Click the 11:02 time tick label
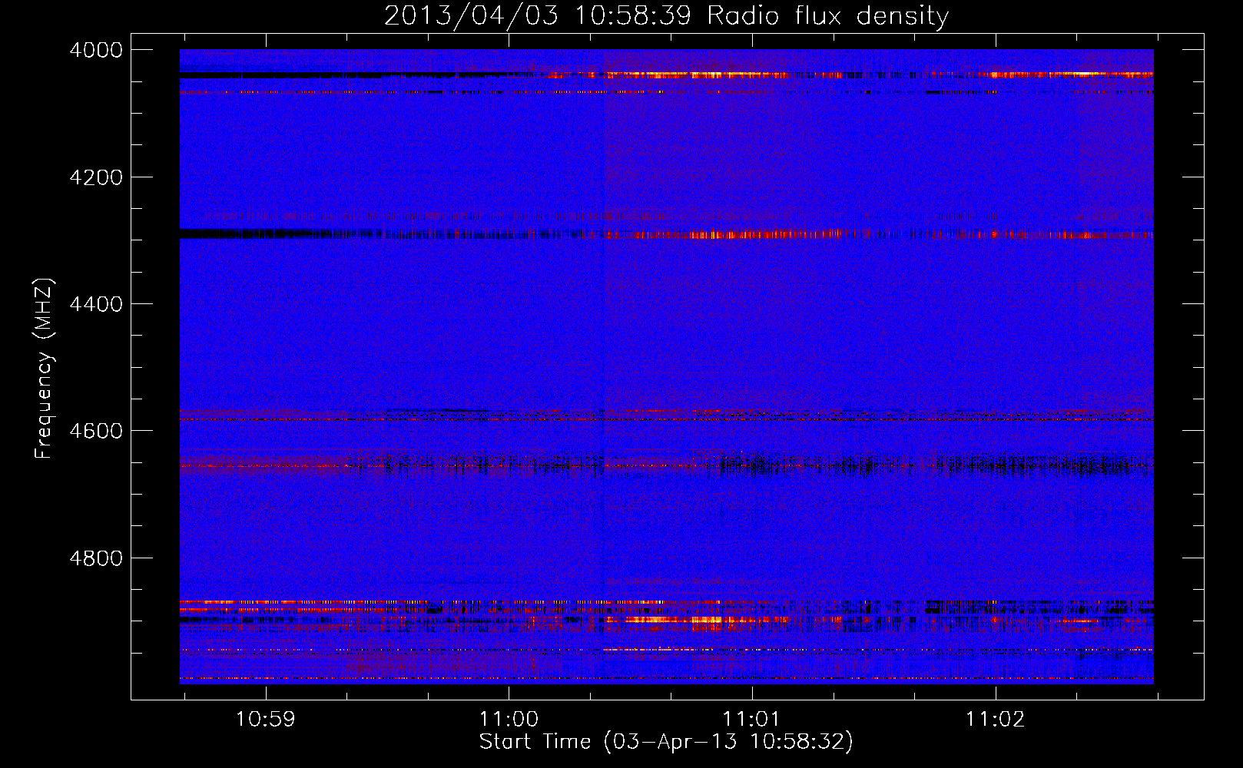The image size is (1243, 768). click(x=995, y=720)
